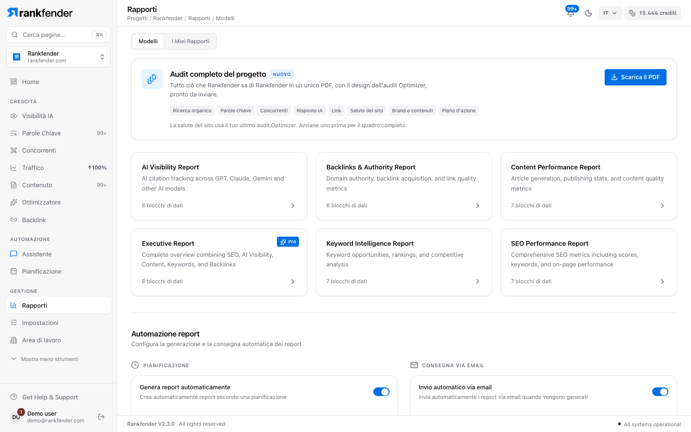This screenshot has width=691, height=432.
Task: Click the Piano d'azione tag
Action: point(459,110)
